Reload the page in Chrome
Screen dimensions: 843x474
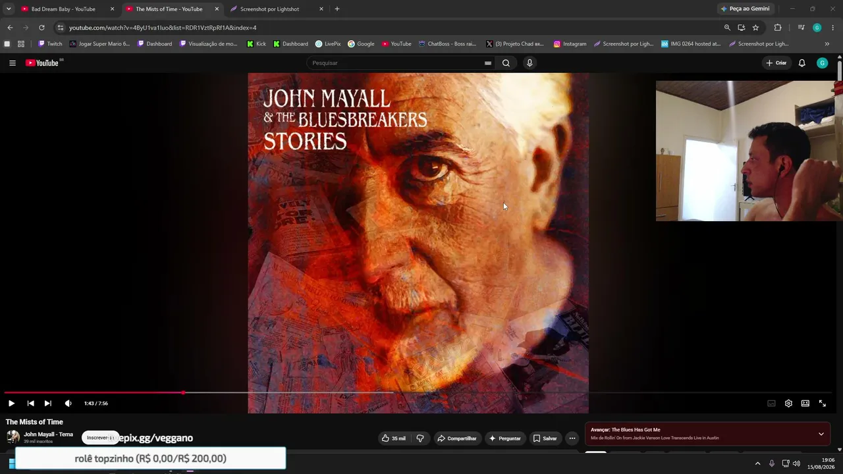click(x=41, y=28)
